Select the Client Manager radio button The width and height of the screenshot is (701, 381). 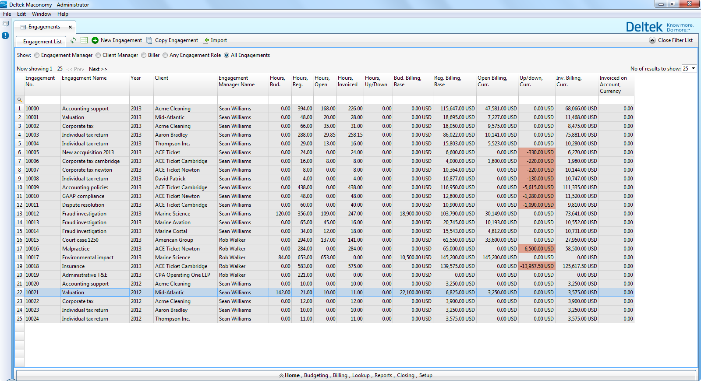(98, 55)
